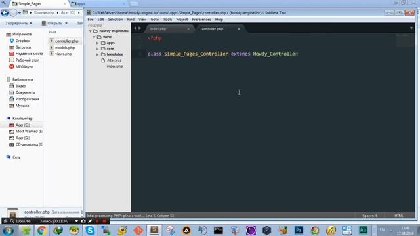This screenshot has width=420, height=236.
Task: Go to previous tab with left arrow
Action: click(x=135, y=28)
